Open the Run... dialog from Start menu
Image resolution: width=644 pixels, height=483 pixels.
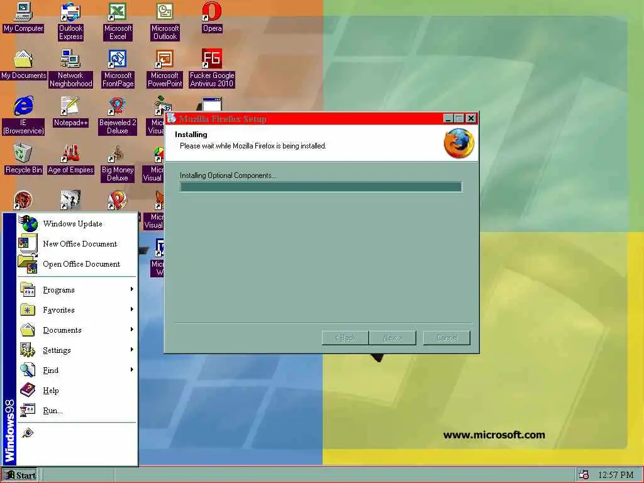[77, 410]
